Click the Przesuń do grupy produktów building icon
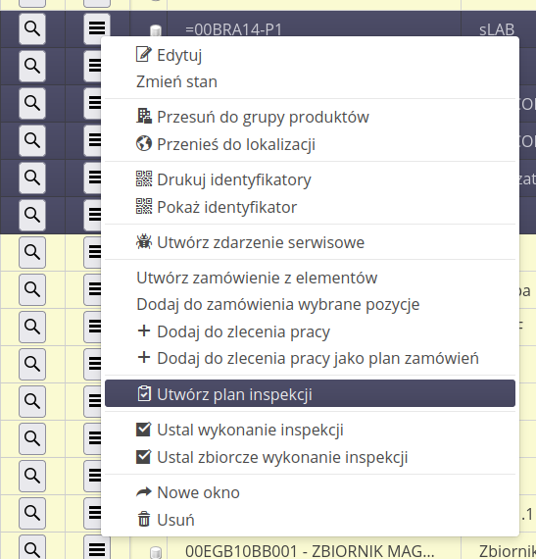 pyautogui.click(x=144, y=117)
